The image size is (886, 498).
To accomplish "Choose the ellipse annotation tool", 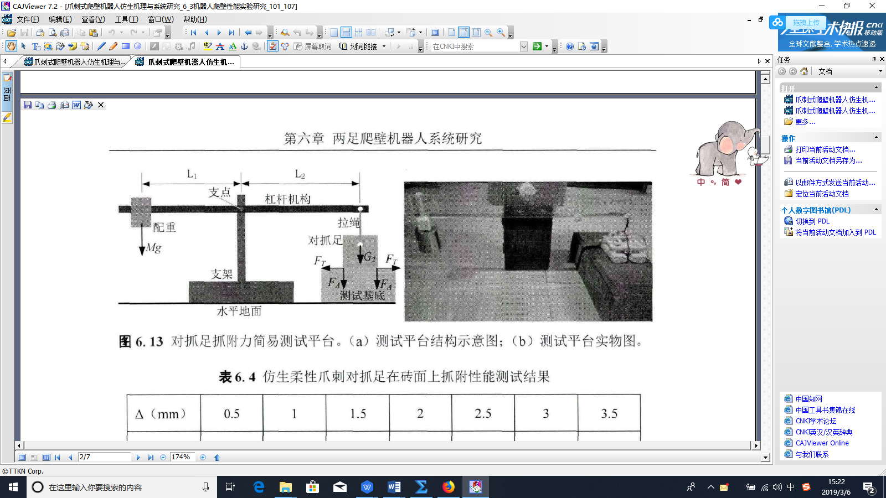I will tap(138, 46).
